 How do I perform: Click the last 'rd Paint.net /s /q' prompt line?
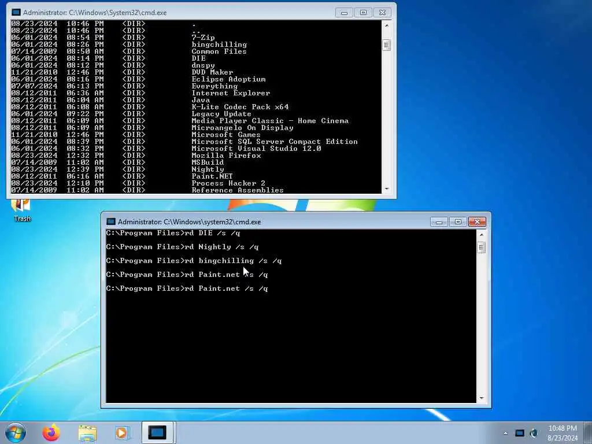187,288
